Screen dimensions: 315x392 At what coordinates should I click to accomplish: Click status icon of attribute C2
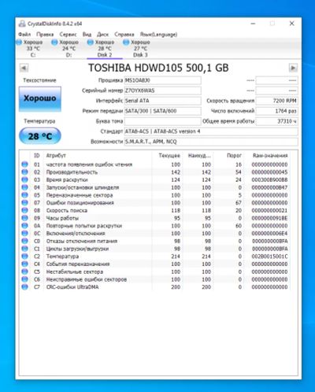pos(24,257)
